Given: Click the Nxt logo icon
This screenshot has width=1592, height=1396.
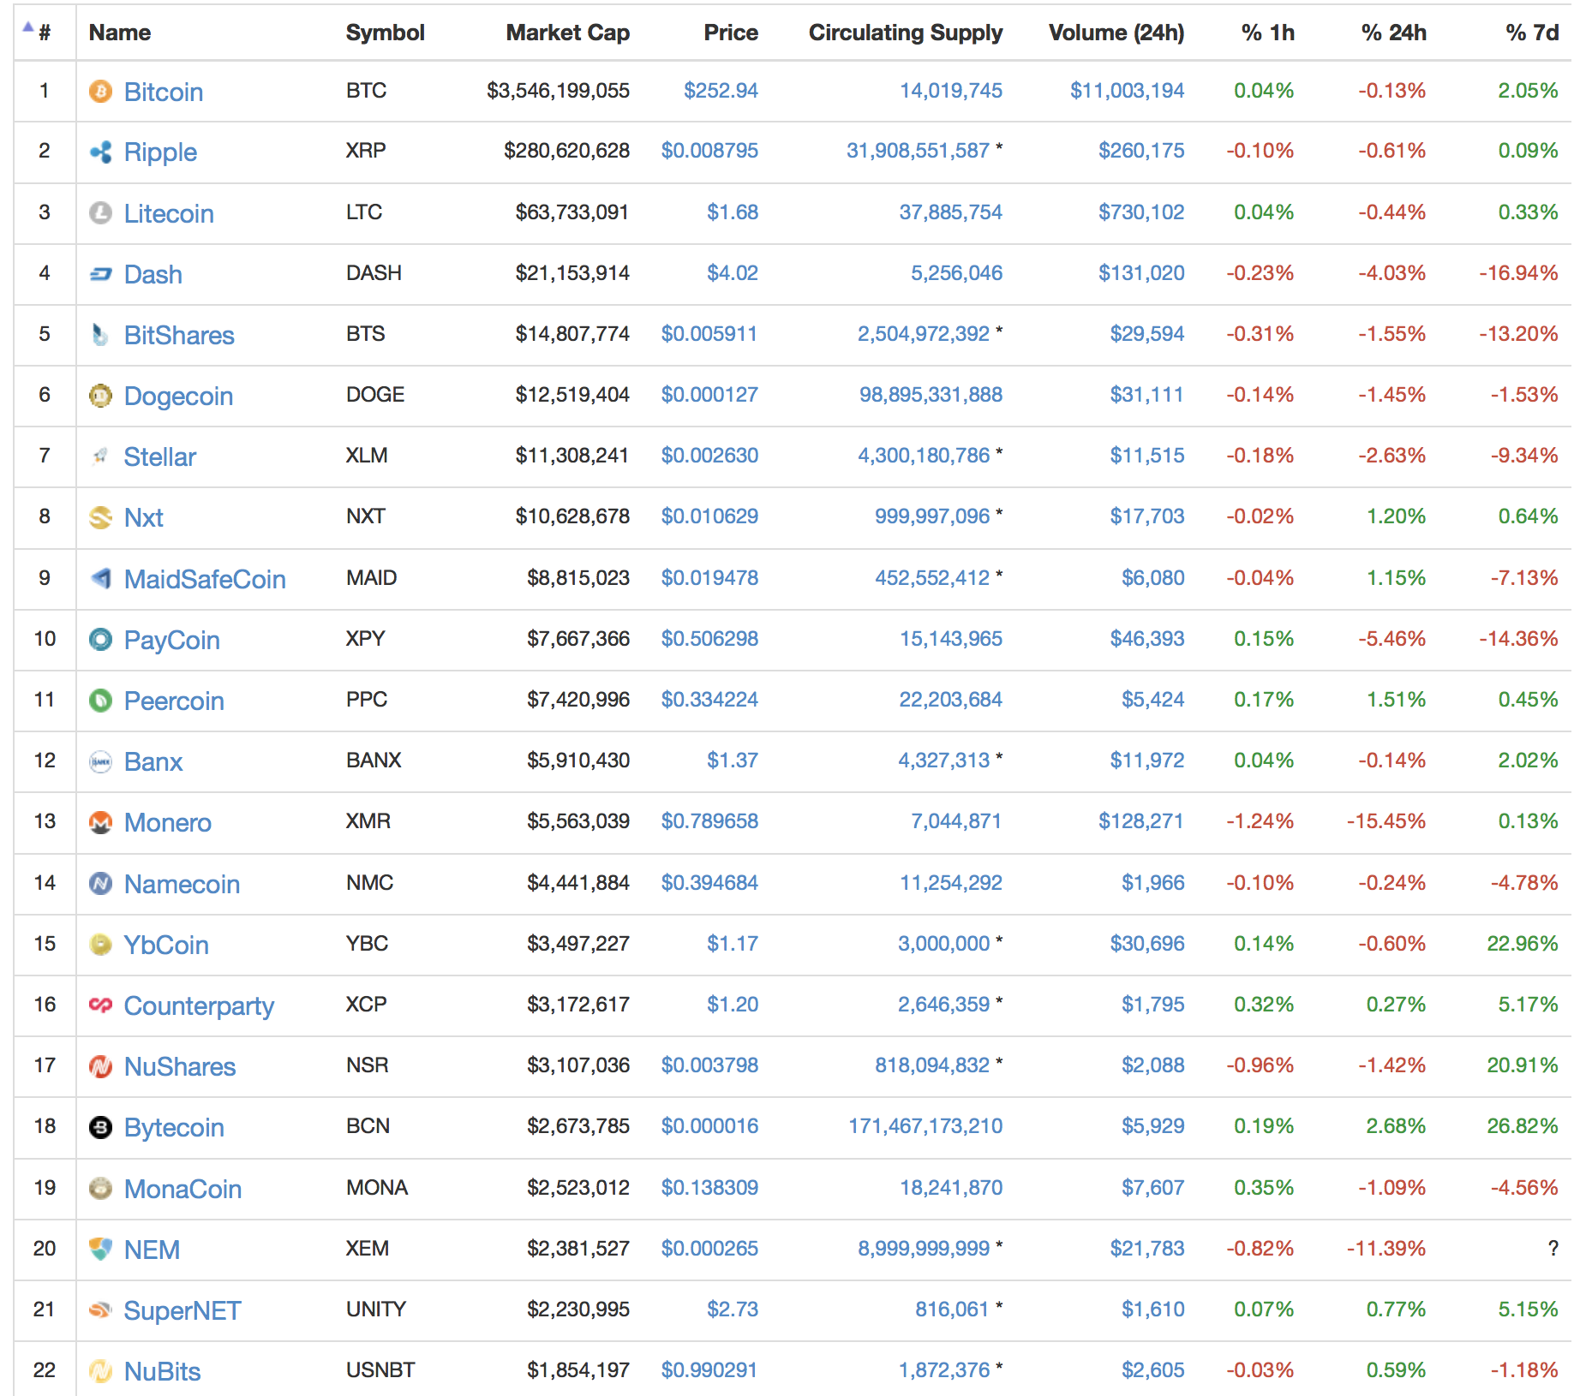Looking at the screenshot, I should 100,517.
